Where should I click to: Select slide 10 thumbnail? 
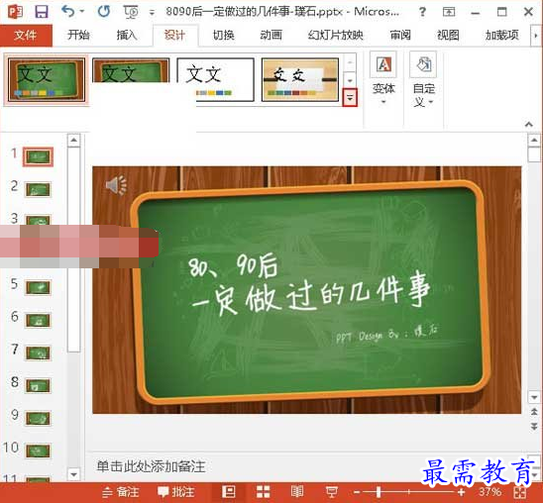pos(38,451)
